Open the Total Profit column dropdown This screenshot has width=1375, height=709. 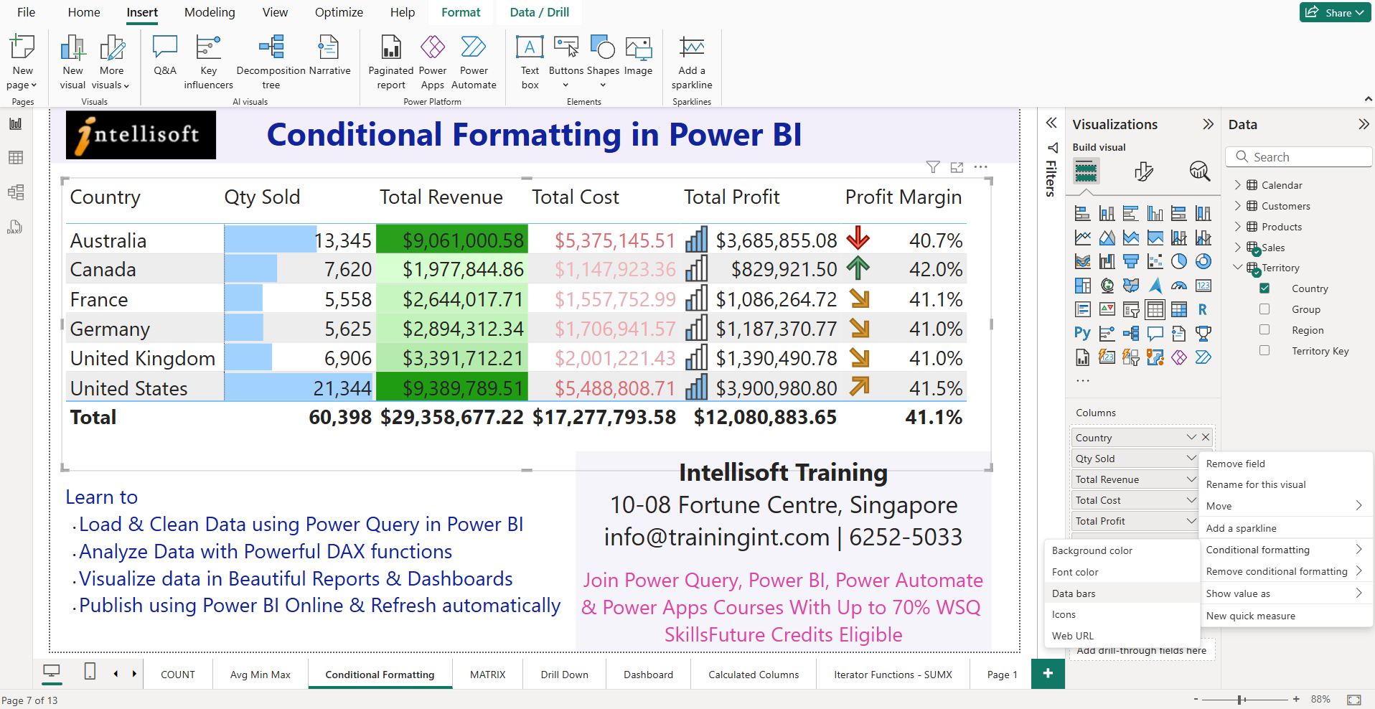(1191, 521)
